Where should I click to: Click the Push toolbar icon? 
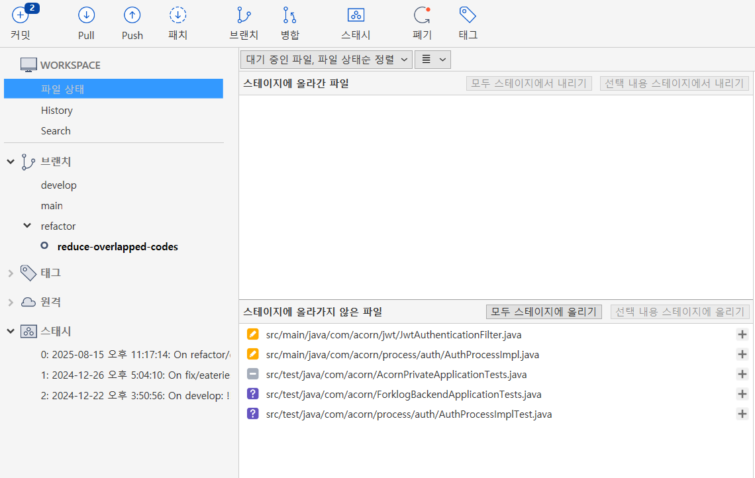pos(132,16)
